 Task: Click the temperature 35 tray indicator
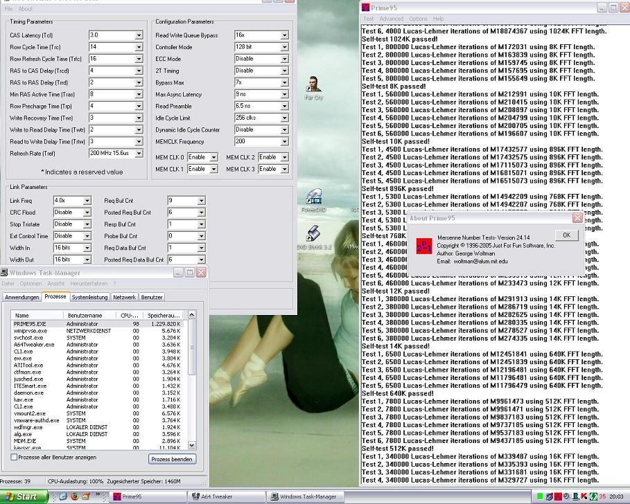click(602, 497)
